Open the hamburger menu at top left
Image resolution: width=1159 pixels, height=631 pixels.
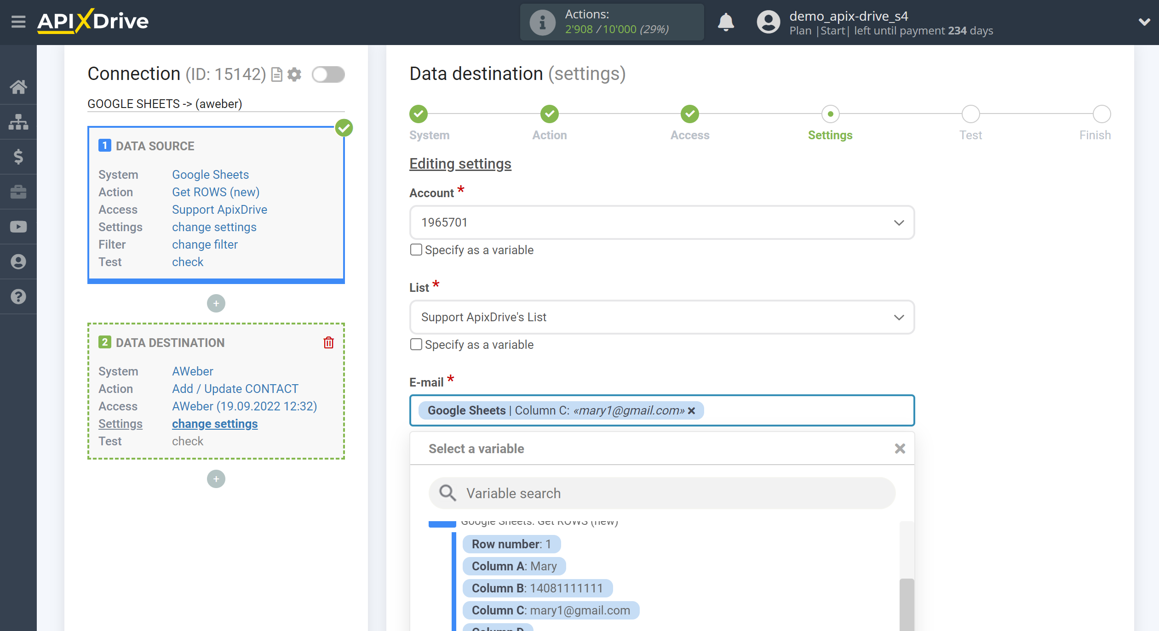(18, 22)
